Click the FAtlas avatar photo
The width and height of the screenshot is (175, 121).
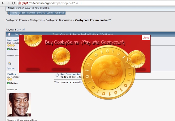[x=19, y=105]
